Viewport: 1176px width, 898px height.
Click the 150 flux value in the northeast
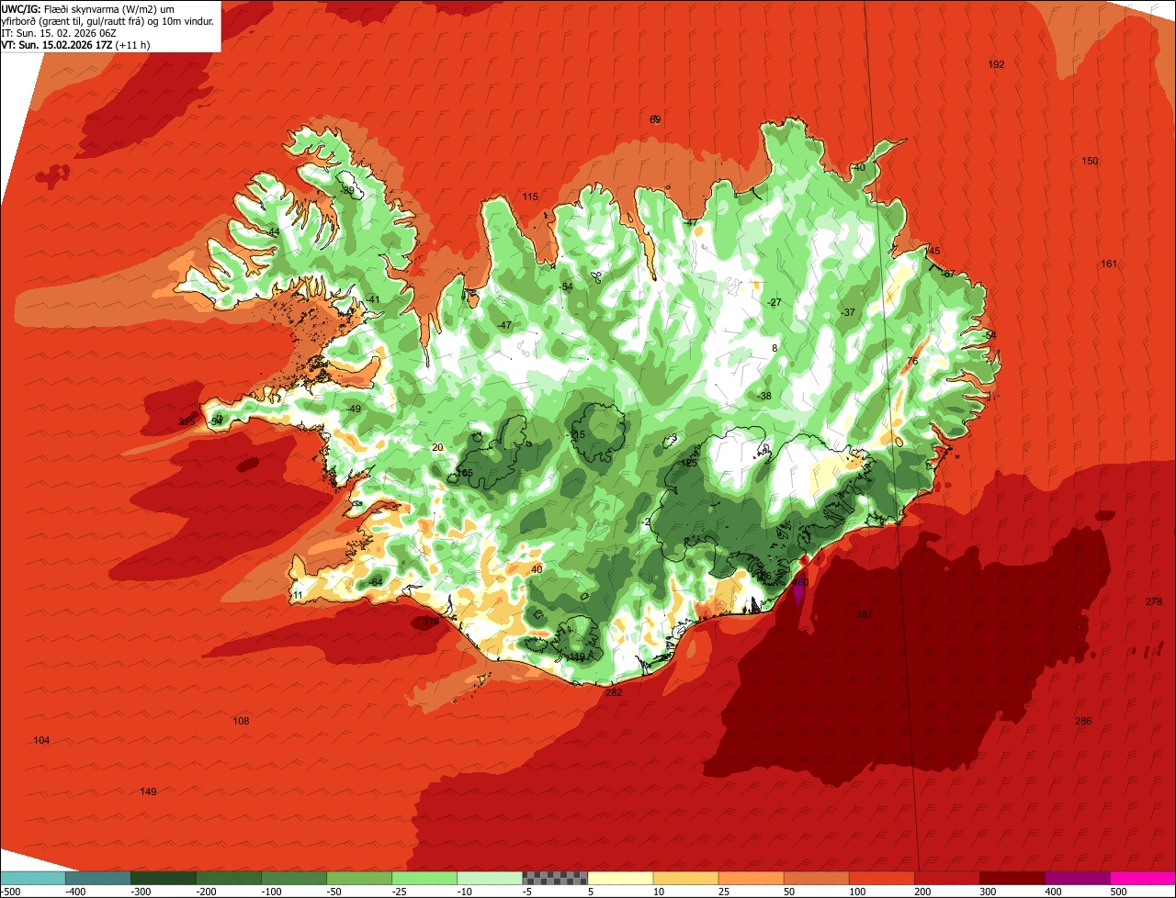coord(1090,161)
